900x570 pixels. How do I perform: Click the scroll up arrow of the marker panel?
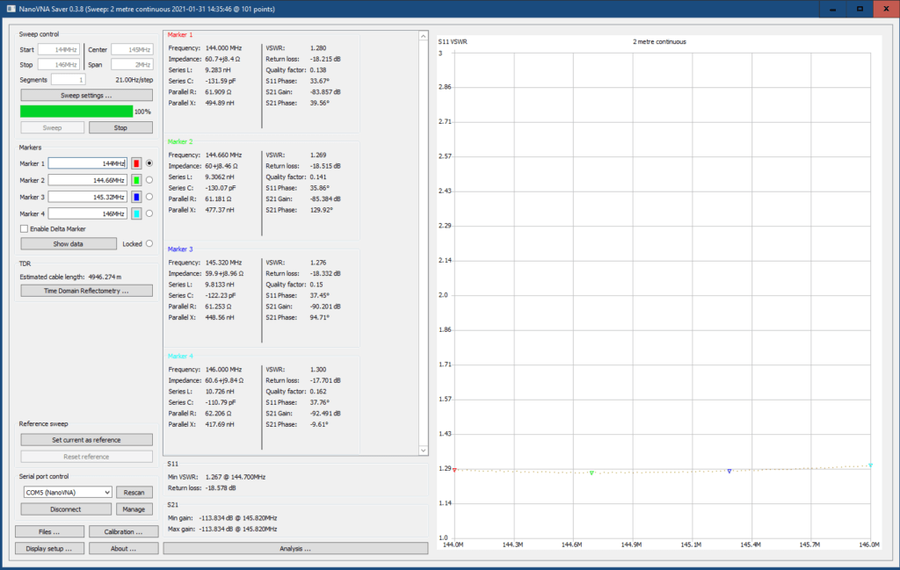coord(423,36)
